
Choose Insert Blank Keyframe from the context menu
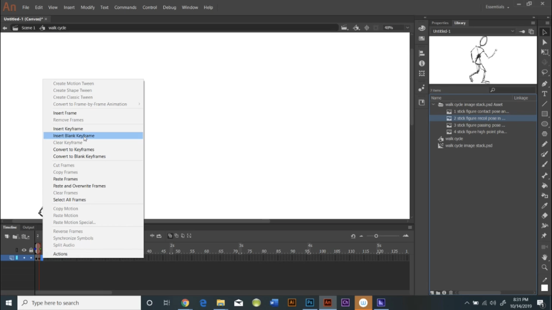click(x=74, y=136)
